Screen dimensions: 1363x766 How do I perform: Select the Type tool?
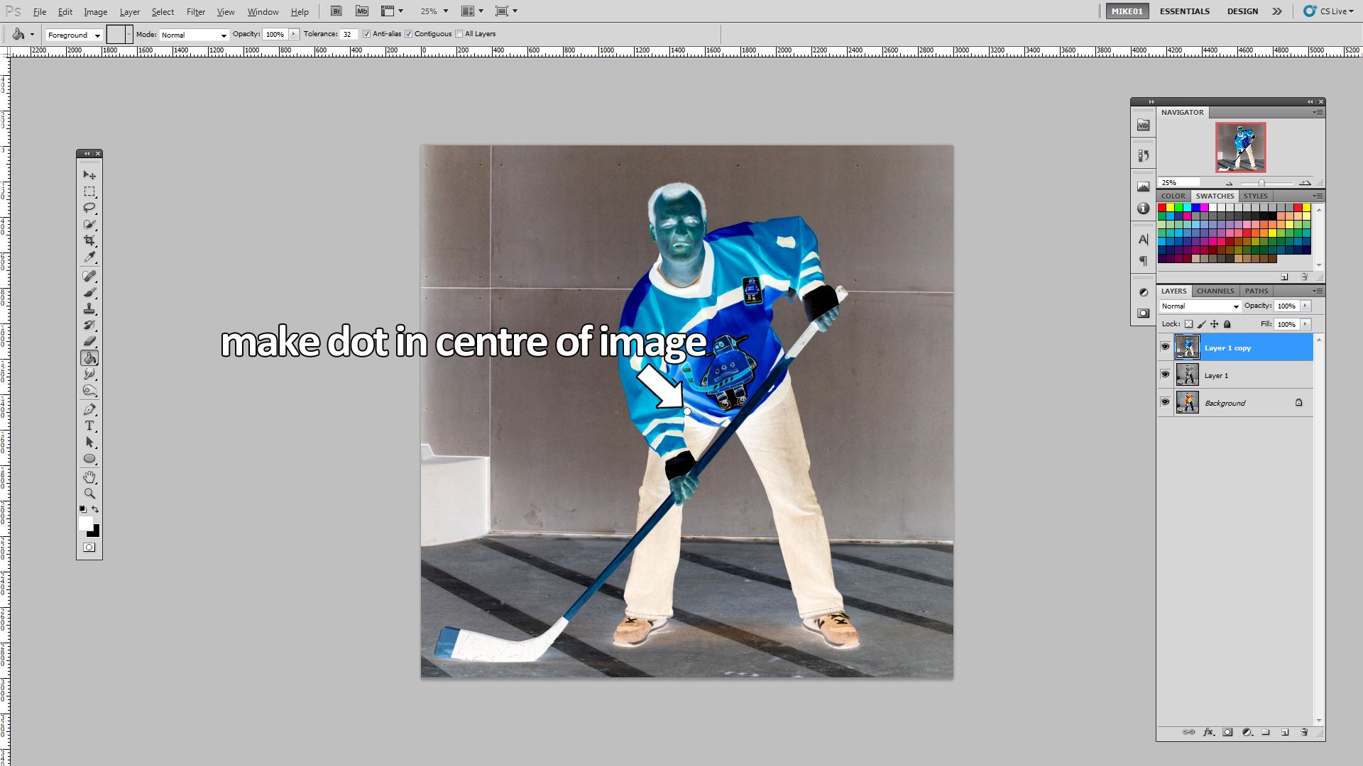point(89,426)
